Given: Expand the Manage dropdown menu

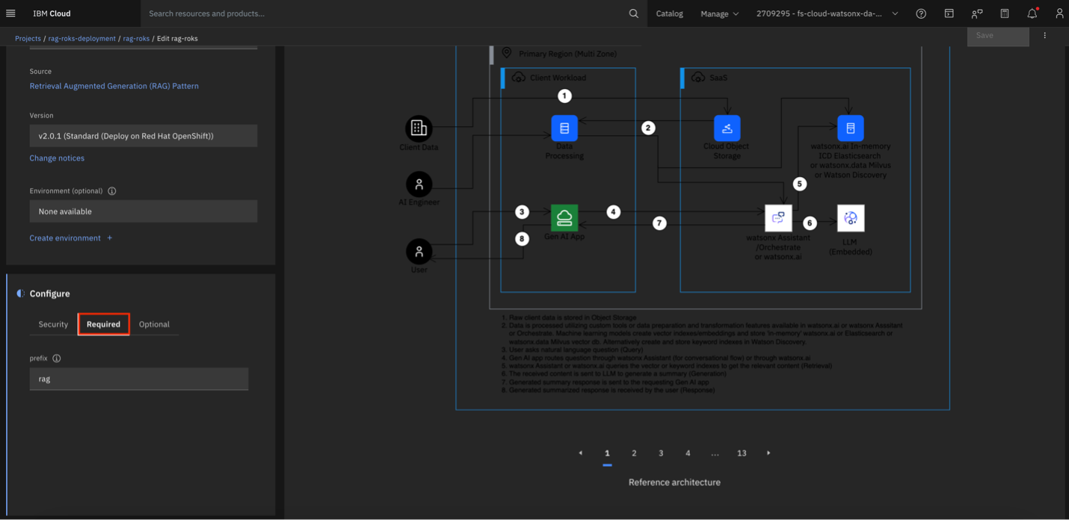Looking at the screenshot, I should pyautogui.click(x=719, y=13).
